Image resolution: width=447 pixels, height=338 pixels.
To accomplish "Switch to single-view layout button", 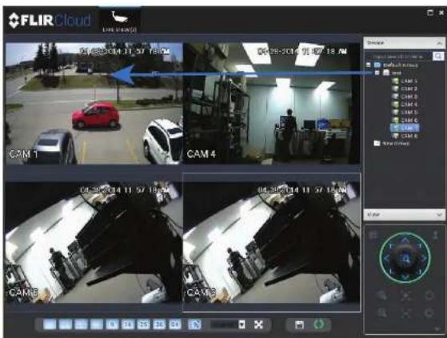I will (x=50, y=324).
